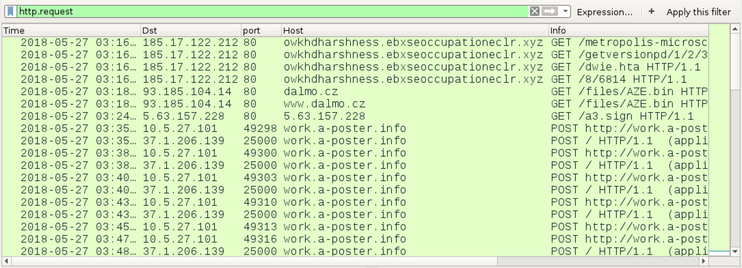
Task: Sort by the port column header
Action: [x=261, y=30]
